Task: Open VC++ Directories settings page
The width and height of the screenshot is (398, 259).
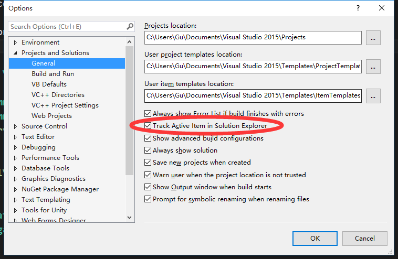Action: point(58,95)
